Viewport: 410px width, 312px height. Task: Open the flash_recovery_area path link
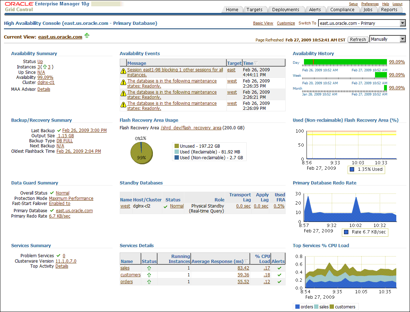point(191,128)
